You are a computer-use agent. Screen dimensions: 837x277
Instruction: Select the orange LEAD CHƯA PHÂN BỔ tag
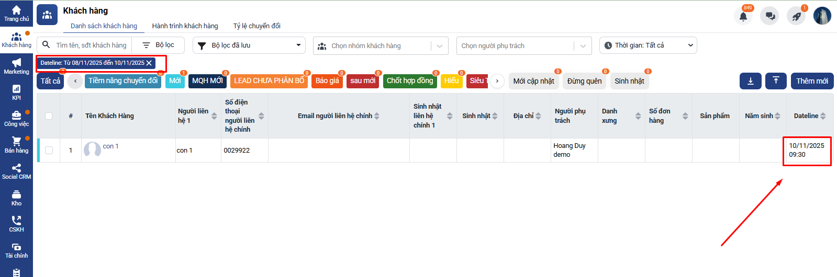point(269,81)
